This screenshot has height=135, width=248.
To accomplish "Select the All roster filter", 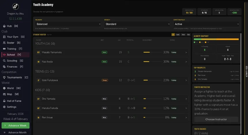I will point(173,35).
